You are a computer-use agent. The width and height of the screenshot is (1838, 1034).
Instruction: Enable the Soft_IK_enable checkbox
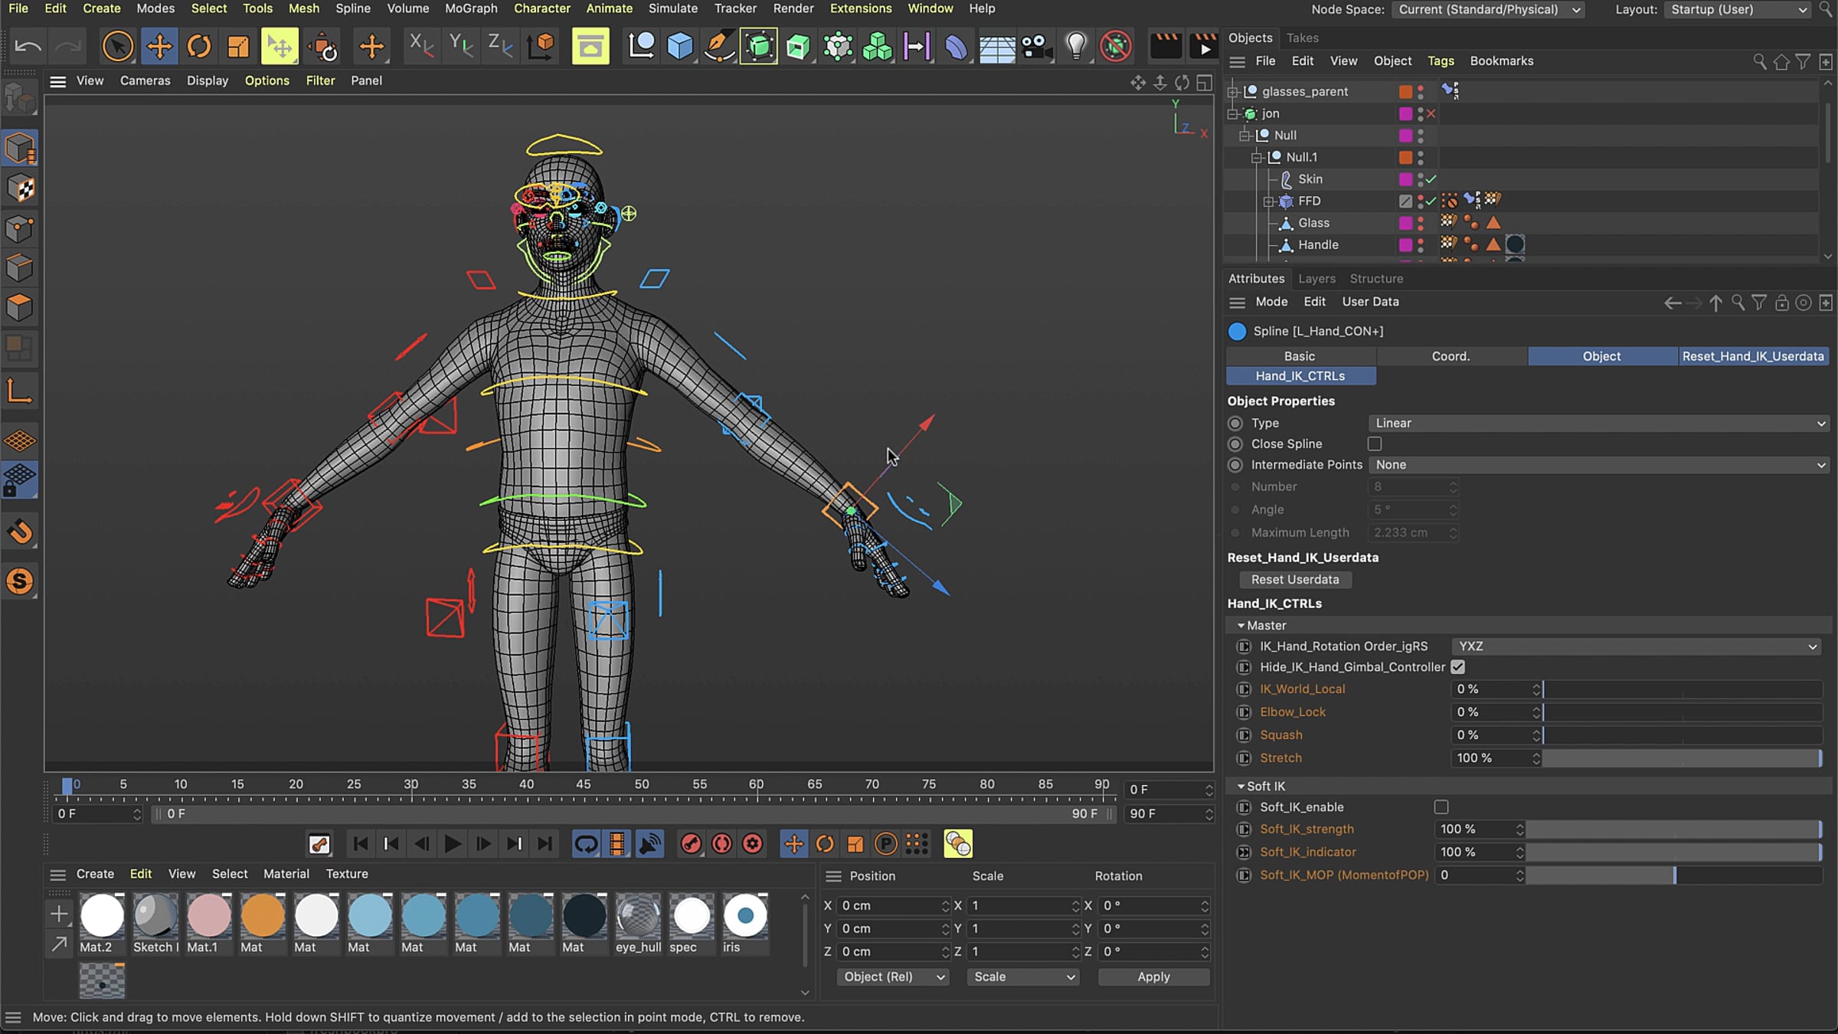click(x=1441, y=807)
